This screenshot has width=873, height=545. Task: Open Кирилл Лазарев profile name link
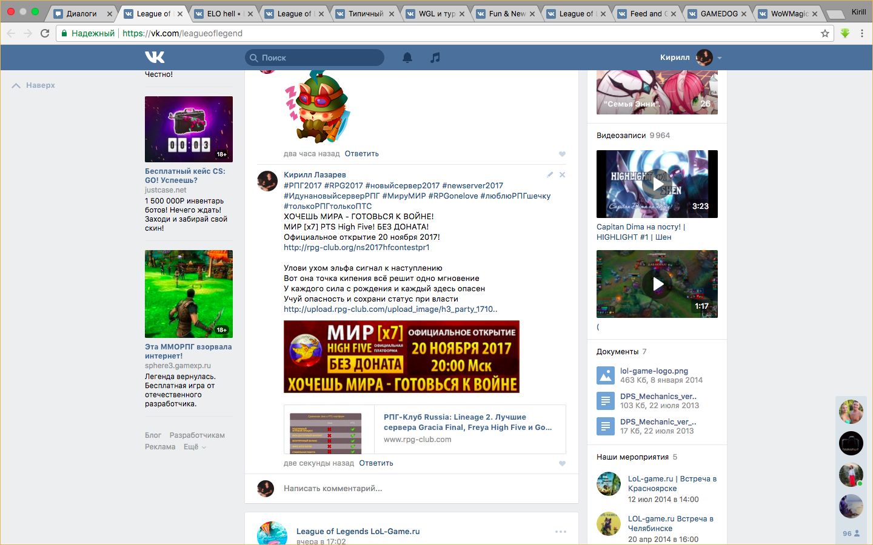(x=315, y=174)
